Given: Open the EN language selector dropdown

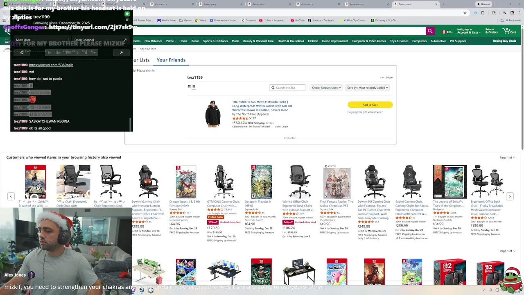Looking at the screenshot, I should tap(447, 32).
